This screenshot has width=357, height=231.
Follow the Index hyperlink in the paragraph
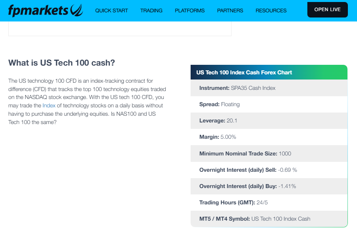coord(49,106)
